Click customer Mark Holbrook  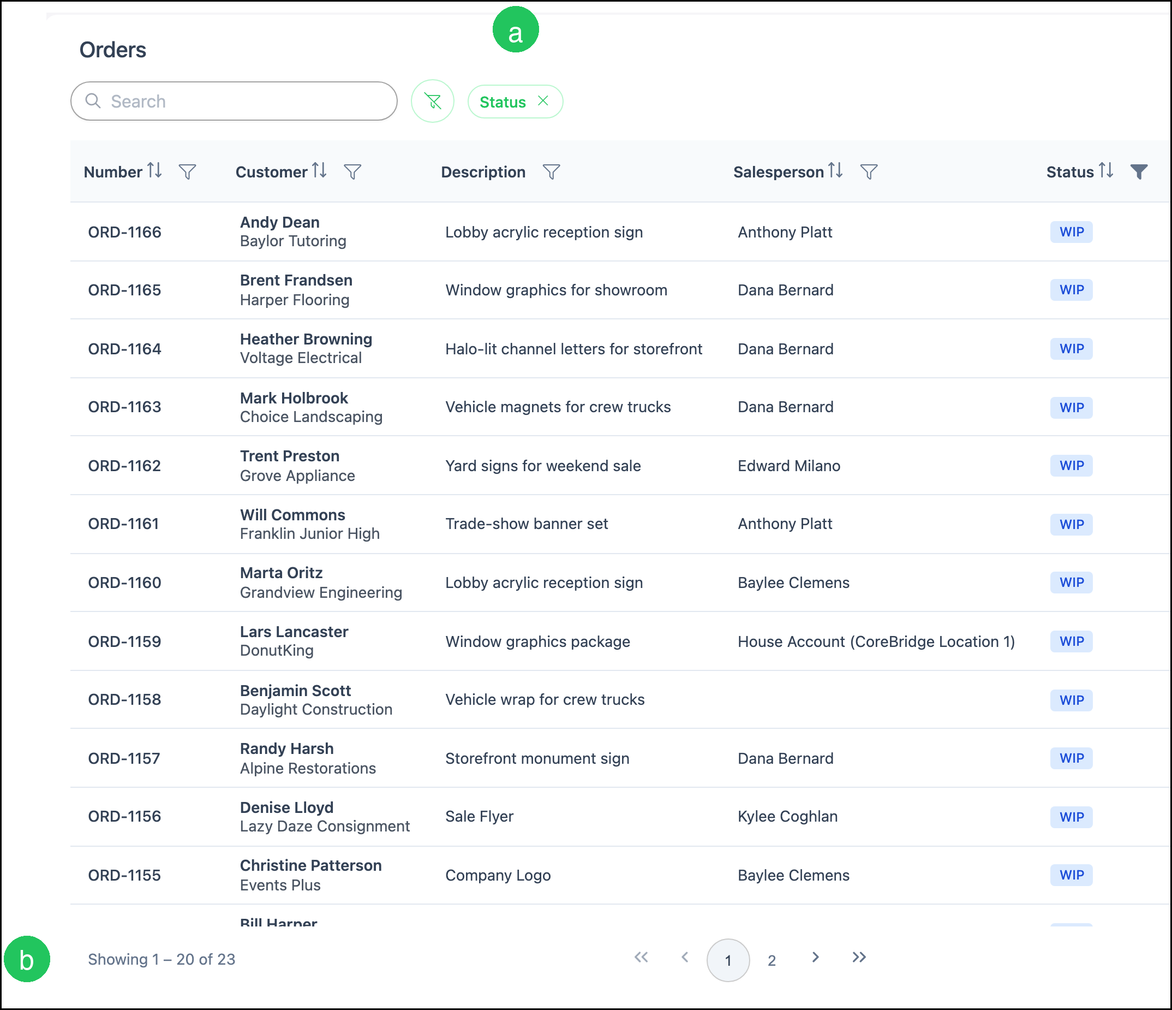coord(294,398)
